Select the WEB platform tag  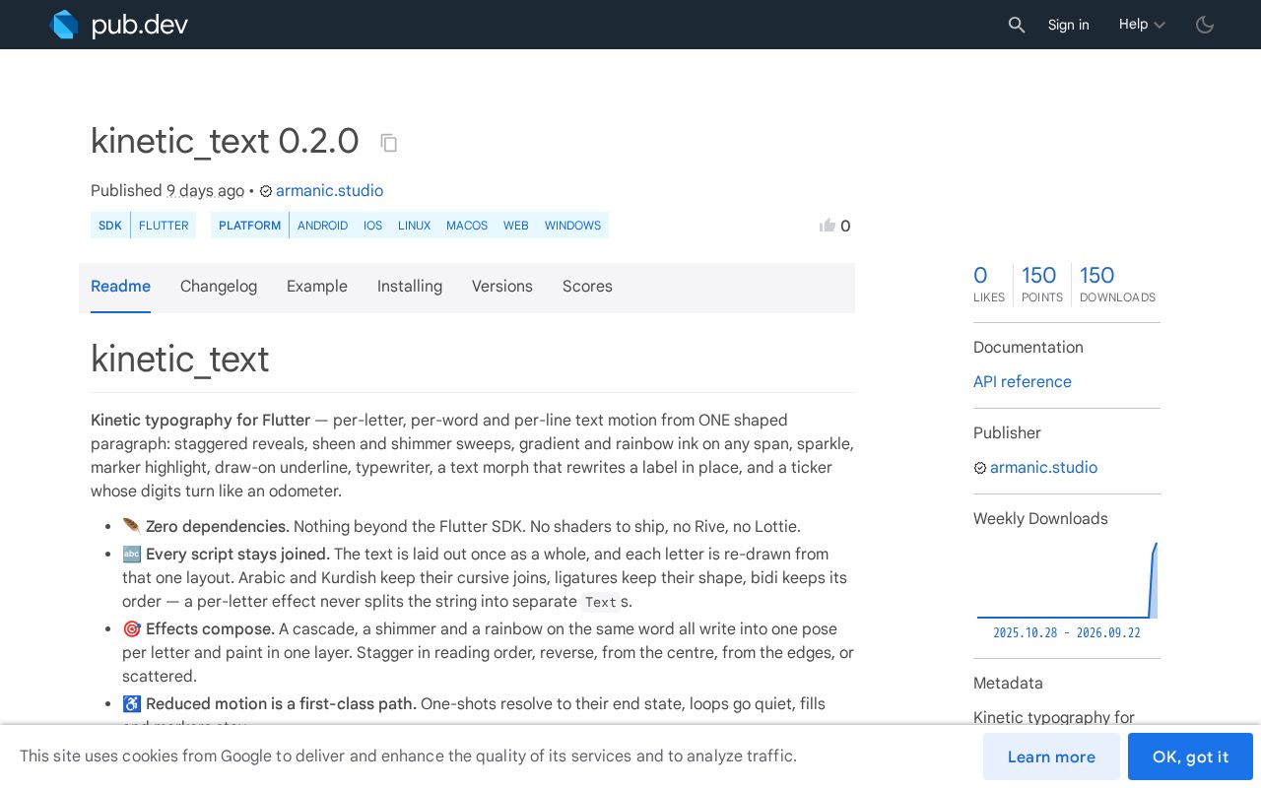click(x=516, y=226)
